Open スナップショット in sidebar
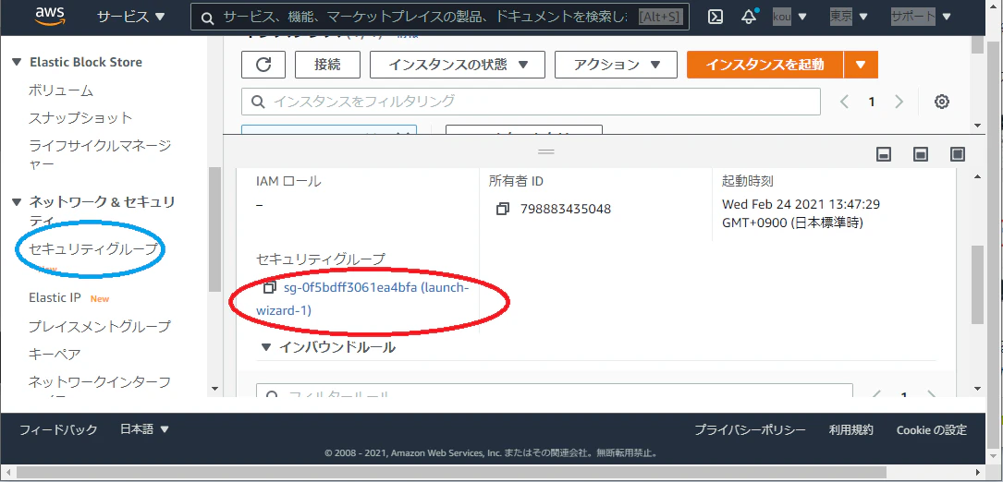 click(80, 117)
